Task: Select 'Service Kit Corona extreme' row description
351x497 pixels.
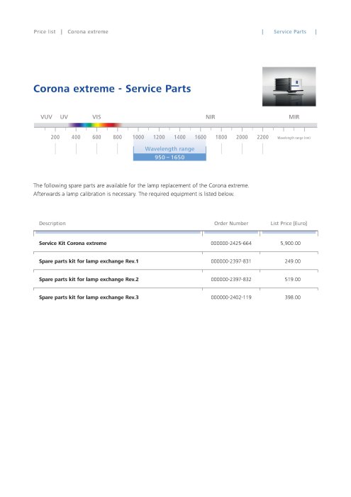Action: pyautogui.click(x=73, y=243)
